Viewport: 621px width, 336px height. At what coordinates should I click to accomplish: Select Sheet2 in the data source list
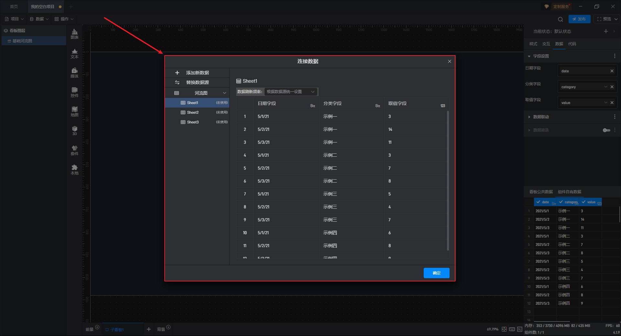pyautogui.click(x=193, y=112)
